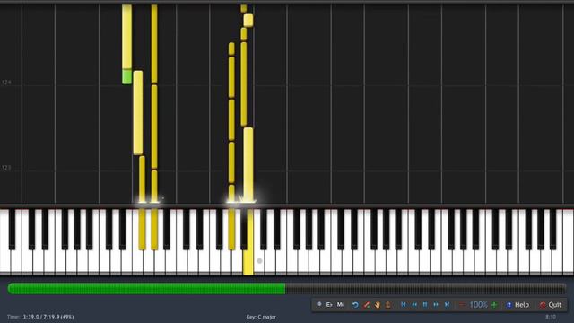Decrease playback speed with the red minus

[x=463, y=305]
